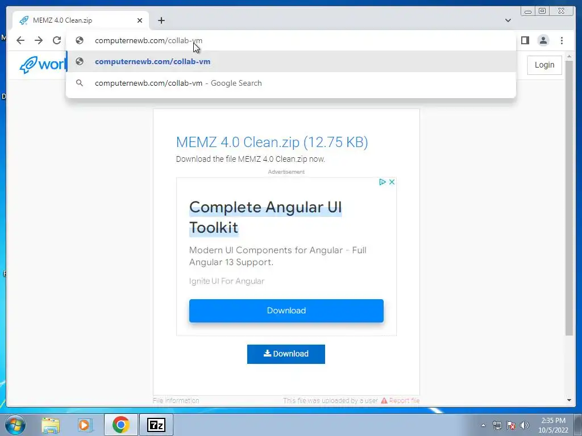Click the page scrollbar thumb
Screen dimensions: 582x436
pos(569,198)
